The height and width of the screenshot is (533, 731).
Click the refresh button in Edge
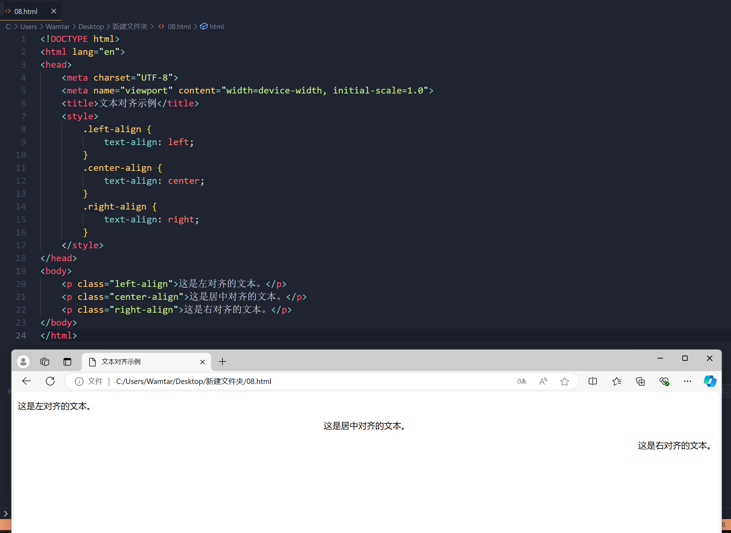[50, 381]
